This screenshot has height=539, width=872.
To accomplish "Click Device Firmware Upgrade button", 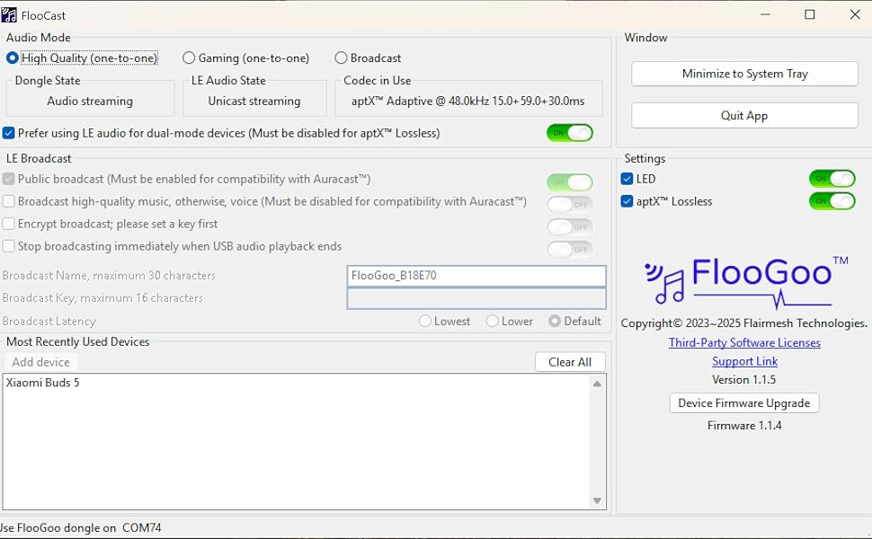I will point(744,403).
